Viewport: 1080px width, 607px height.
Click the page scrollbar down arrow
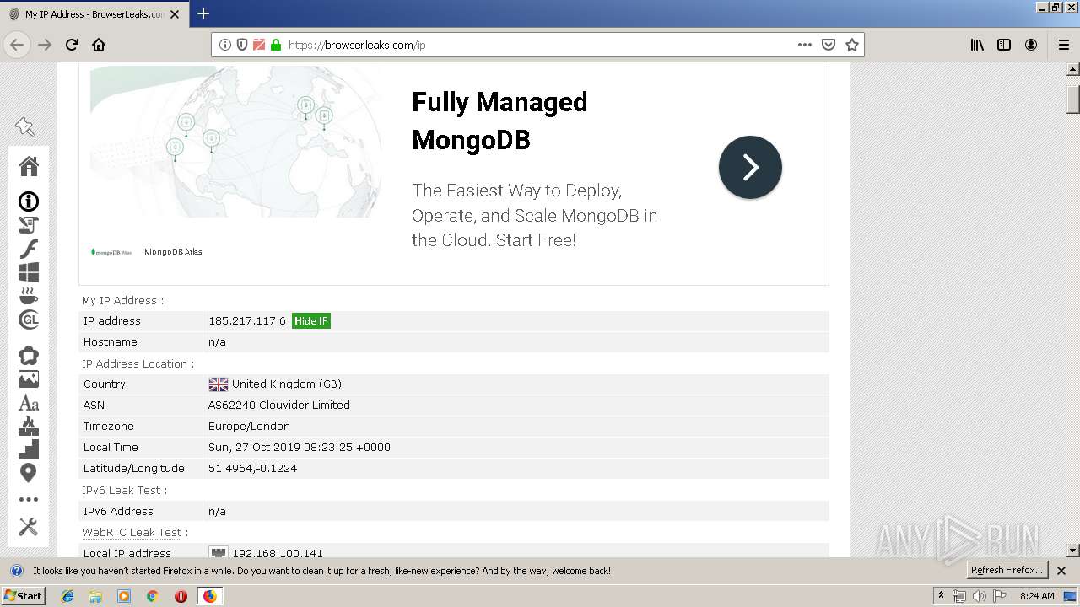pyautogui.click(x=1073, y=551)
